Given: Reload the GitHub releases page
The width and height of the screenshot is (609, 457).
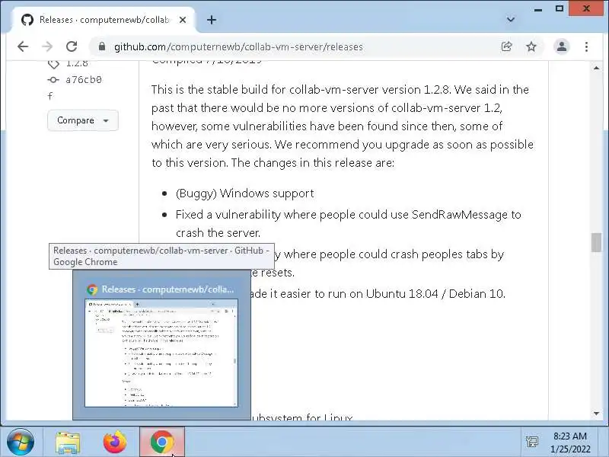Looking at the screenshot, I should tap(72, 46).
